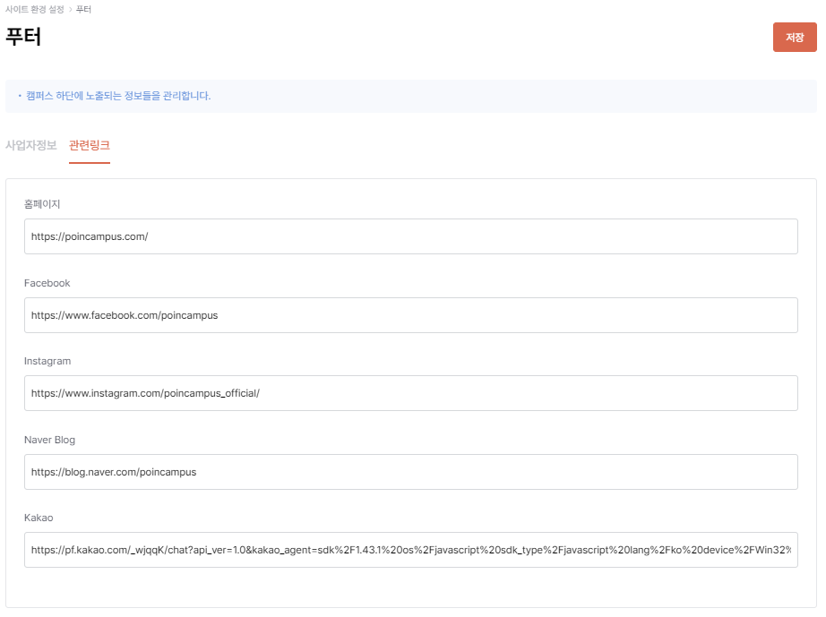The height and width of the screenshot is (617, 826).
Task: Click the Facebook field label
Action: click(47, 283)
